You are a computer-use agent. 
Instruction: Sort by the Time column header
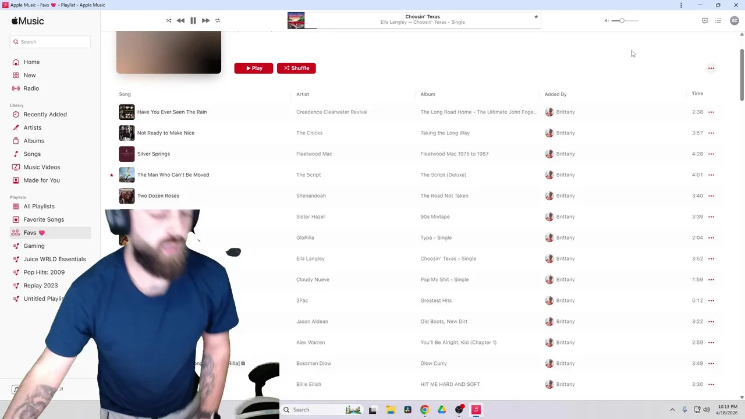(697, 94)
